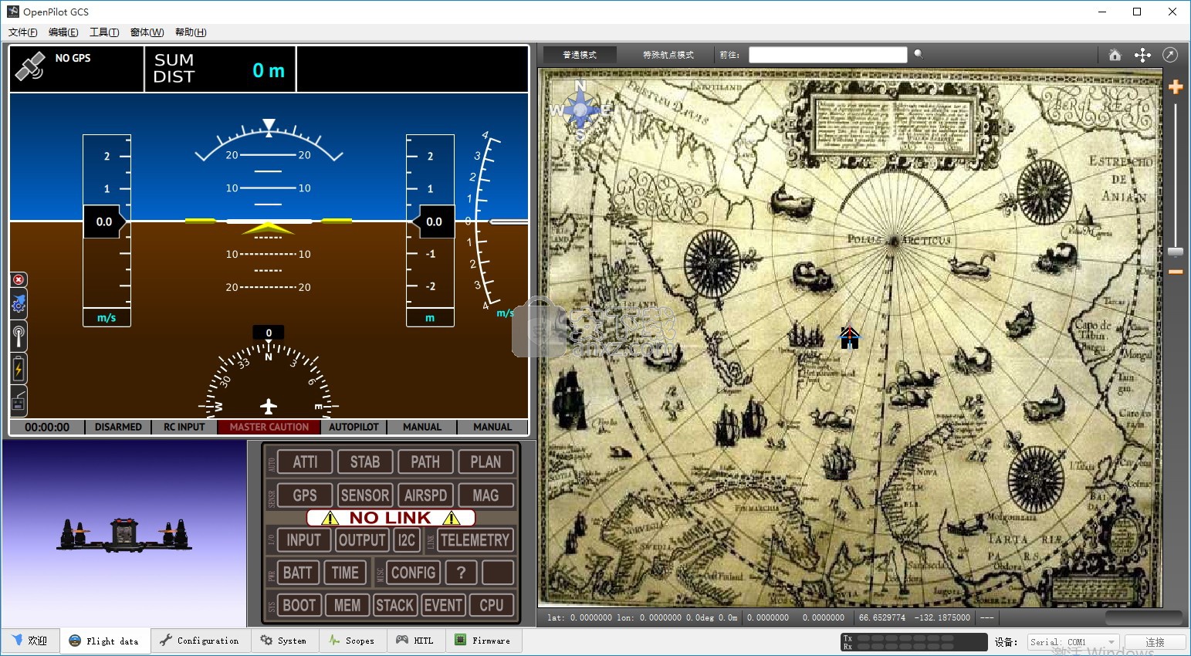Click the CPU system health indicator
Image resolution: width=1191 pixels, height=656 pixels.
(492, 605)
